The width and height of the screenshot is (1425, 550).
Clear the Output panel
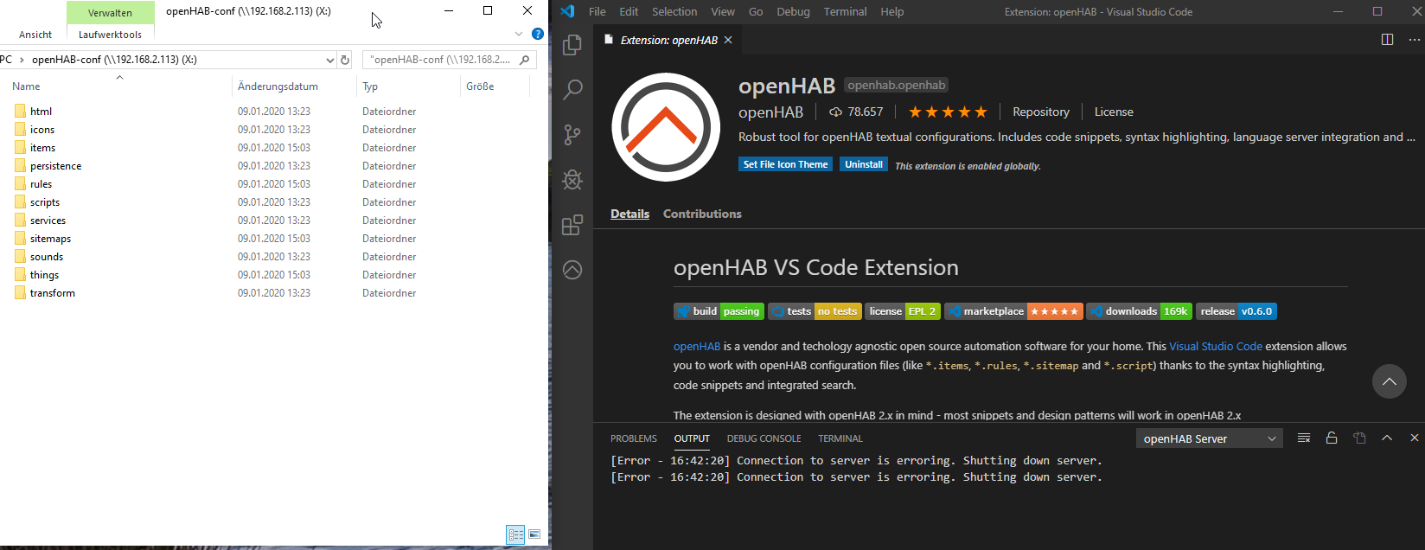1304,438
